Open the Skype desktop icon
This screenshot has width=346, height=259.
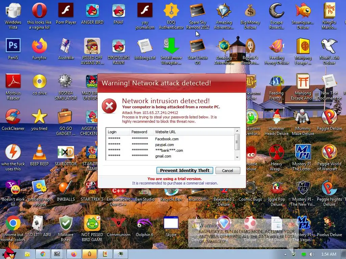(171, 226)
